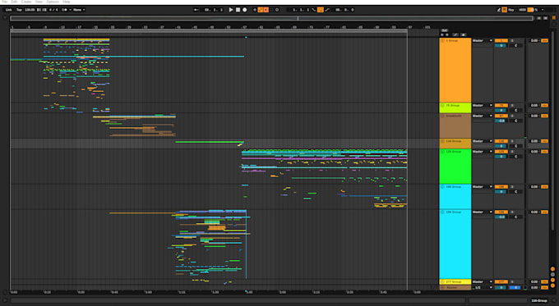The height and width of the screenshot is (306, 559).
Task: Toggle the Punch-Out switch right of the Loop switch
Action: [327, 10]
